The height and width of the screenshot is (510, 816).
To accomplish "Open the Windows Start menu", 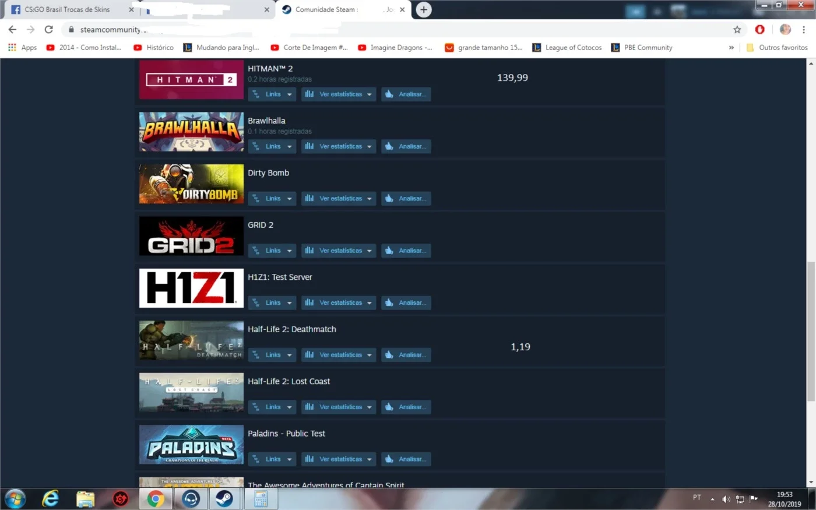I will [15, 499].
